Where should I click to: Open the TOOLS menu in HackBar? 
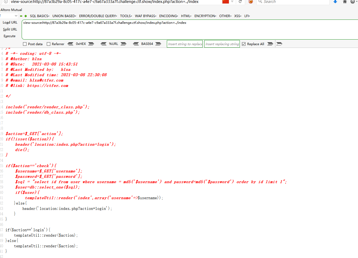[x=126, y=16]
